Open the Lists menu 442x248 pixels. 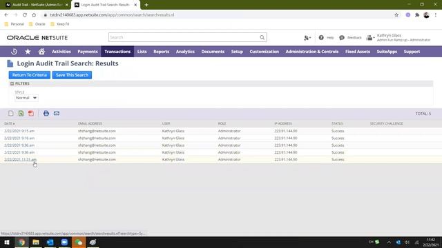pos(142,52)
